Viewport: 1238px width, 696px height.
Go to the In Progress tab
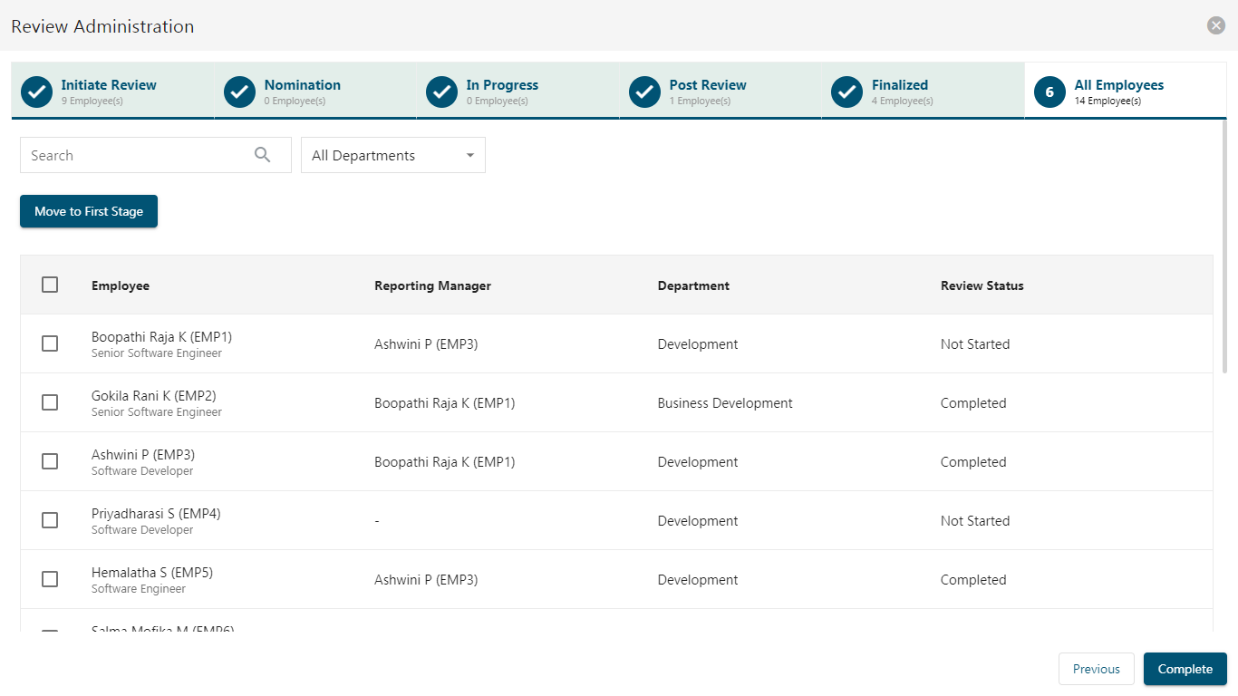click(517, 91)
